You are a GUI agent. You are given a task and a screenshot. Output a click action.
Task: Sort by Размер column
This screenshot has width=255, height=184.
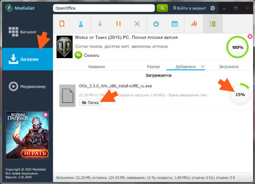153,67
